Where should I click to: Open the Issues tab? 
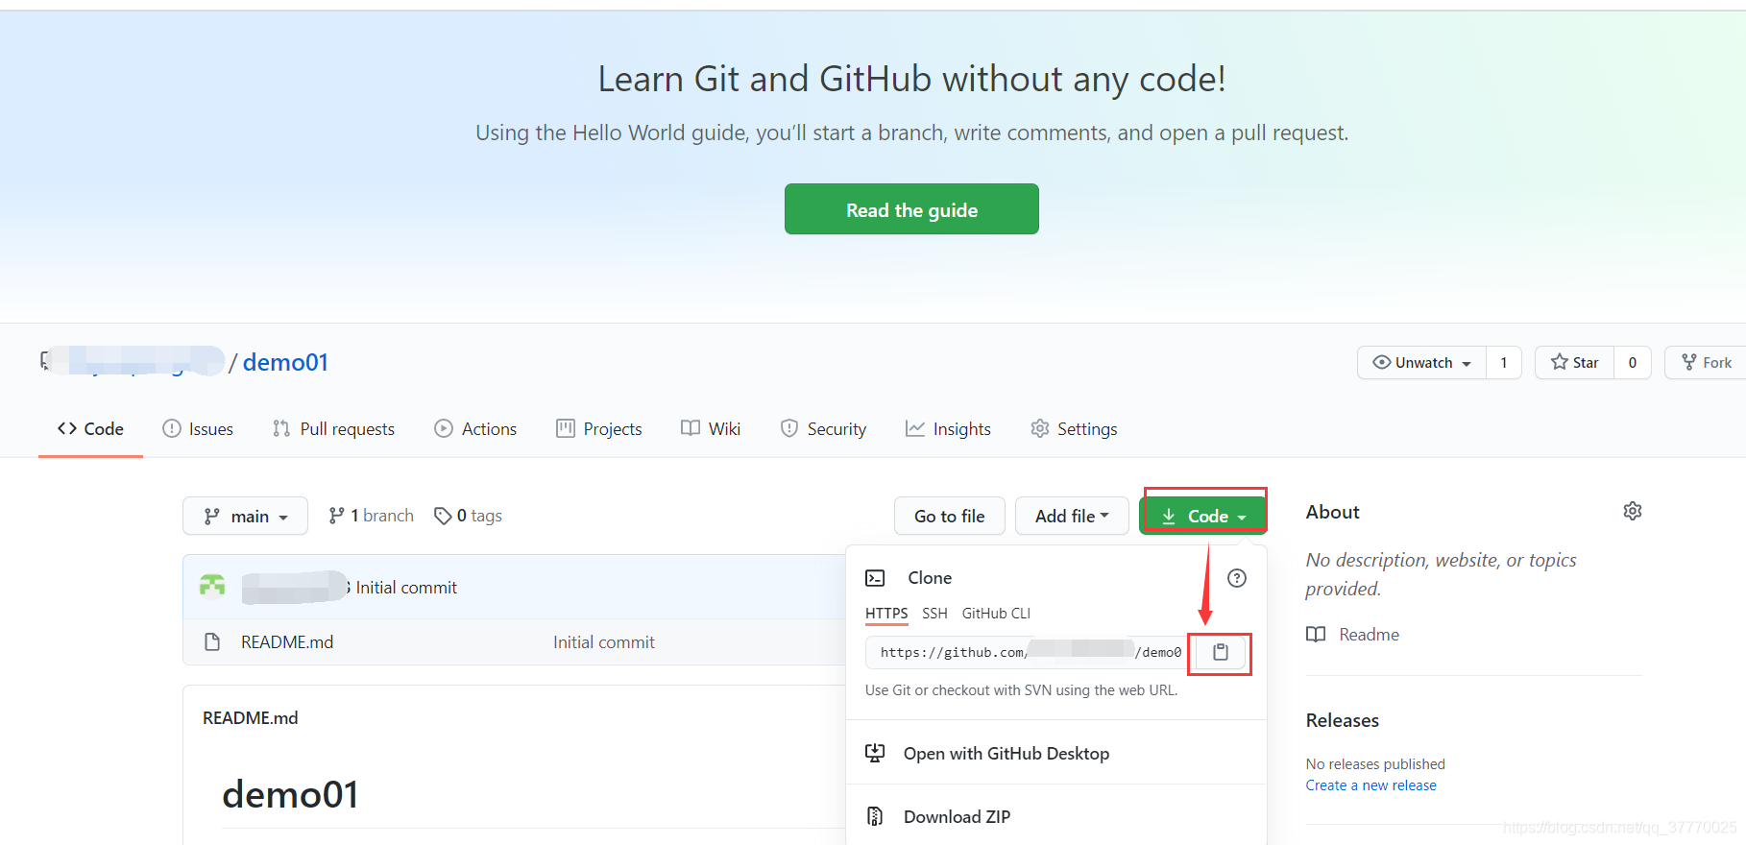198,428
